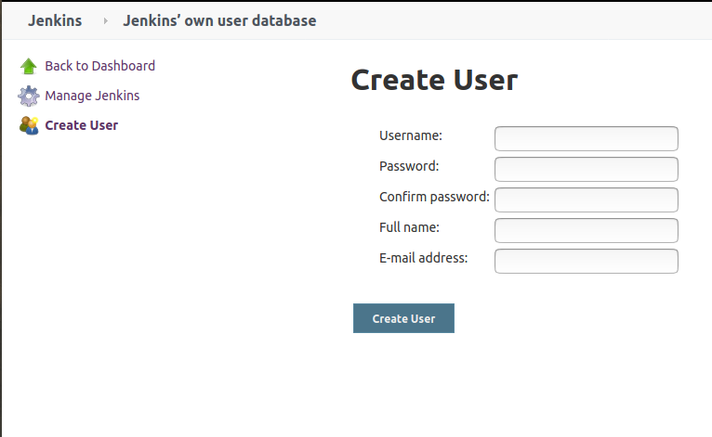Select the E-mail address input field

click(x=586, y=261)
